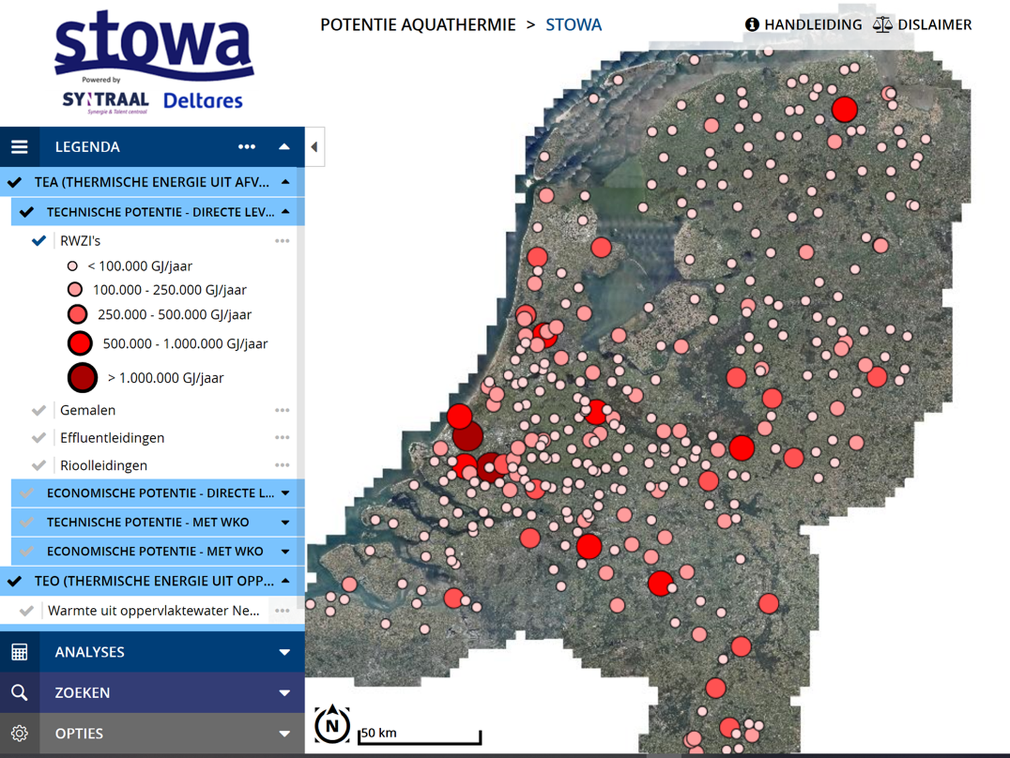Collapse the side panel with left arrow
Screen dimensions: 1010x758
click(x=314, y=147)
